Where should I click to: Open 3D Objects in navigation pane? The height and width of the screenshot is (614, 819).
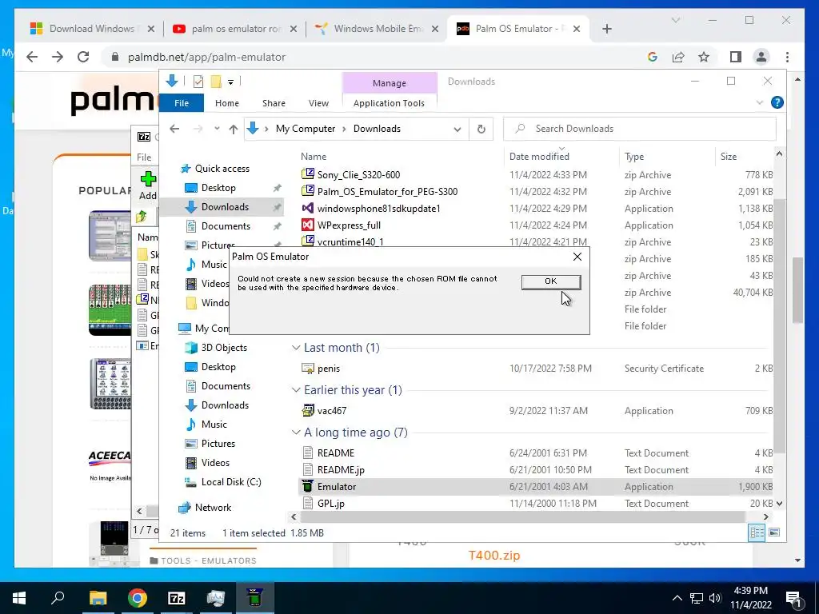[x=224, y=347]
